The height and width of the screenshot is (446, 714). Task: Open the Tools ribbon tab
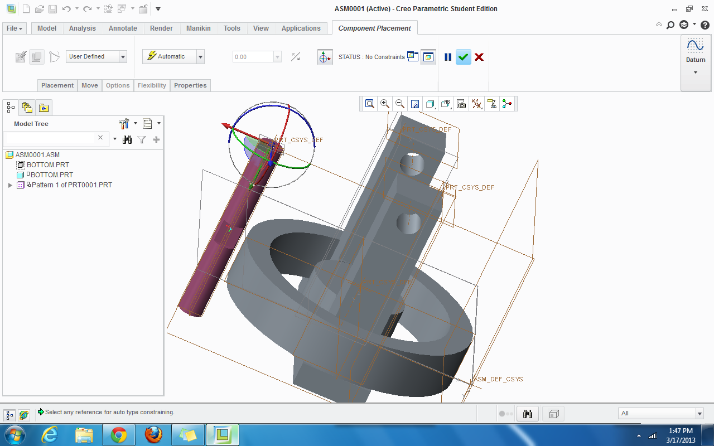point(232,28)
